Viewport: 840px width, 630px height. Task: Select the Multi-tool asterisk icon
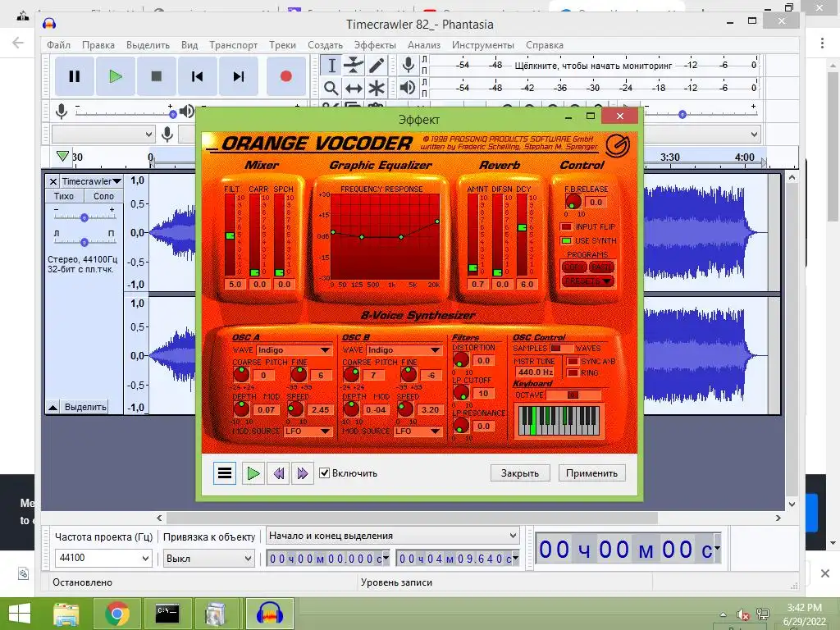[x=377, y=88]
